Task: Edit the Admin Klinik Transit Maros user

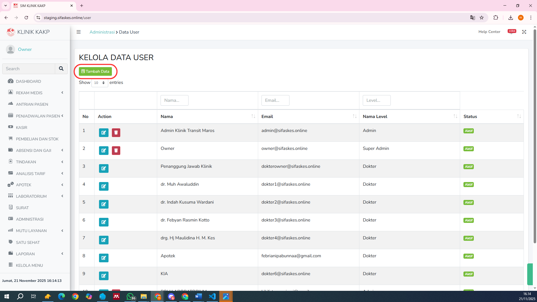Action: click(x=103, y=133)
